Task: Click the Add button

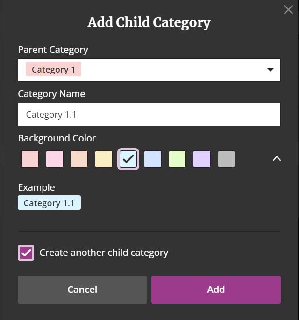Action: click(x=216, y=290)
